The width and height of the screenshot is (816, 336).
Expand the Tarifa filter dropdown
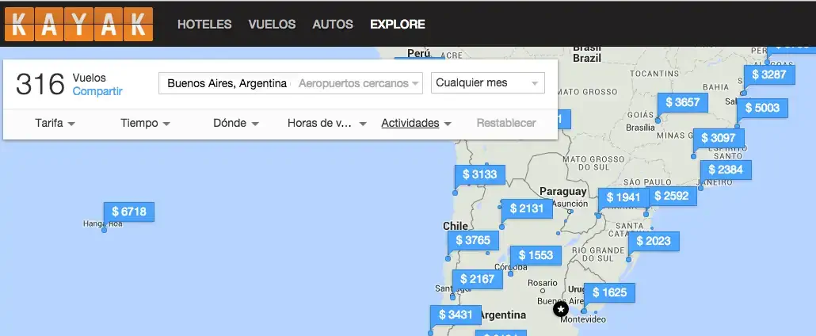pos(55,124)
